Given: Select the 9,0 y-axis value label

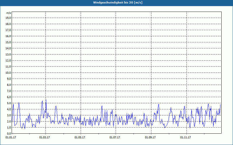Looking at the screenshot, I should pyautogui.click(x=9, y=79).
